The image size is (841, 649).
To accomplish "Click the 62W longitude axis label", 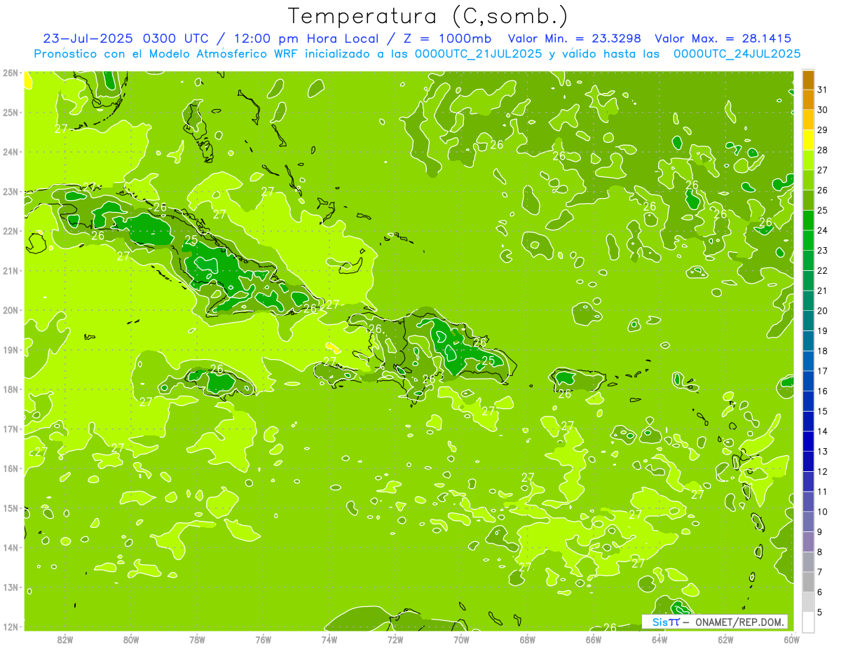I will (x=726, y=639).
